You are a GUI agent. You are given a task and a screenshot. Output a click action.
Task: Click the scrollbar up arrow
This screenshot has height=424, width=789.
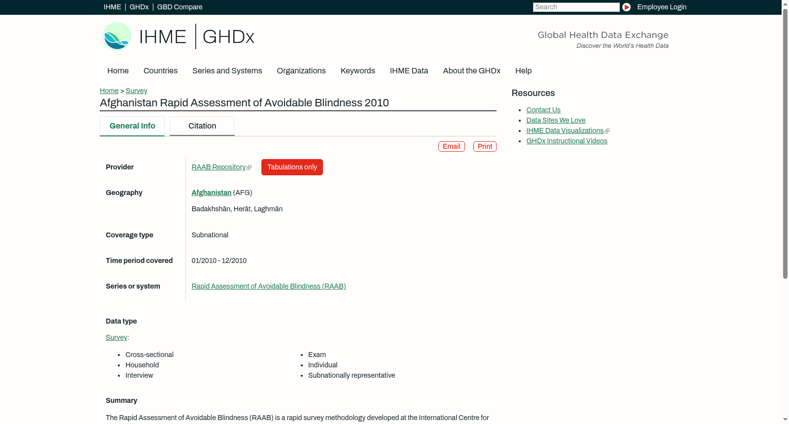785,3
